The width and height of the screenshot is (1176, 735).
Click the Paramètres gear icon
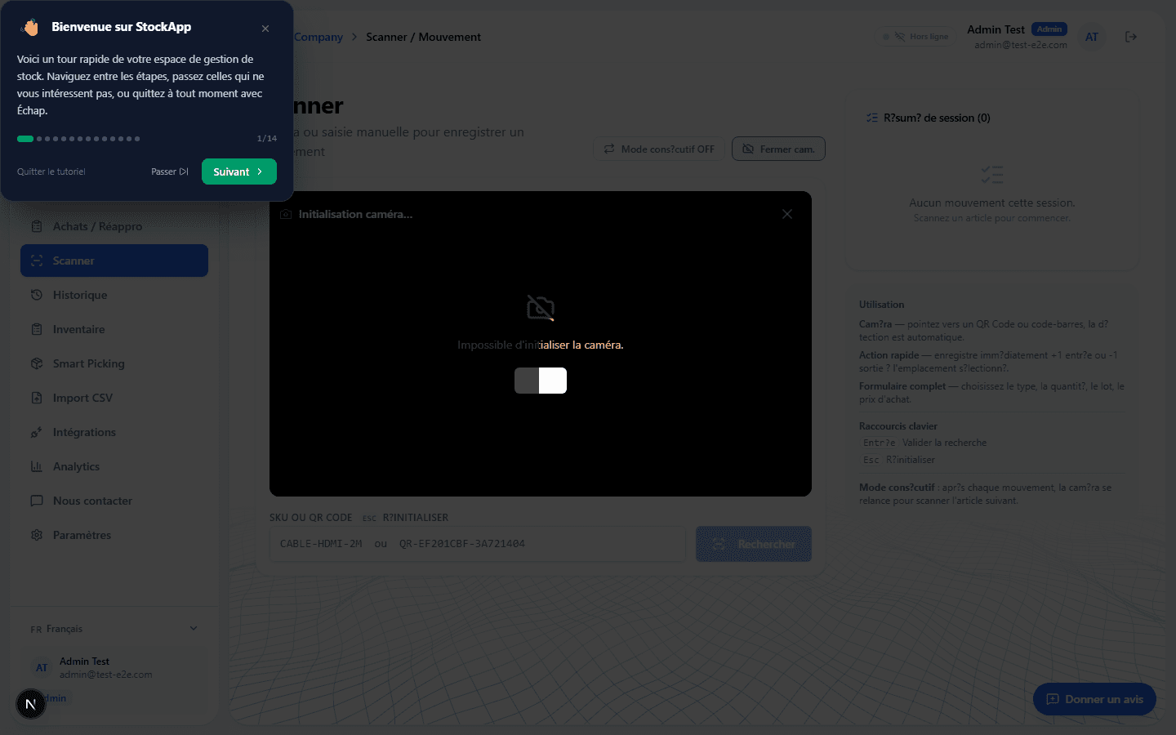[x=37, y=535]
